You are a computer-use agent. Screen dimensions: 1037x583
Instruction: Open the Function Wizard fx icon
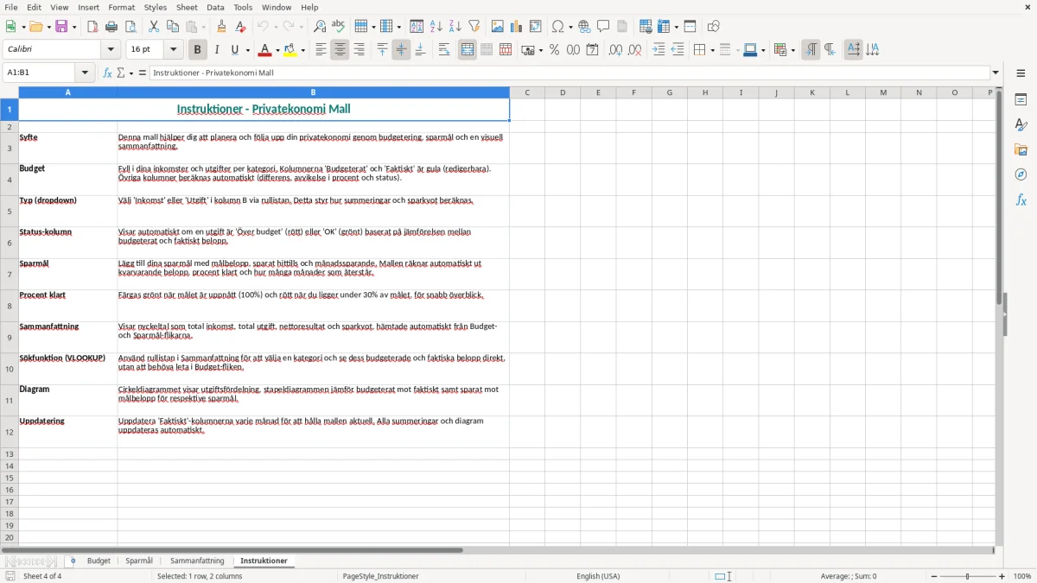(x=107, y=73)
